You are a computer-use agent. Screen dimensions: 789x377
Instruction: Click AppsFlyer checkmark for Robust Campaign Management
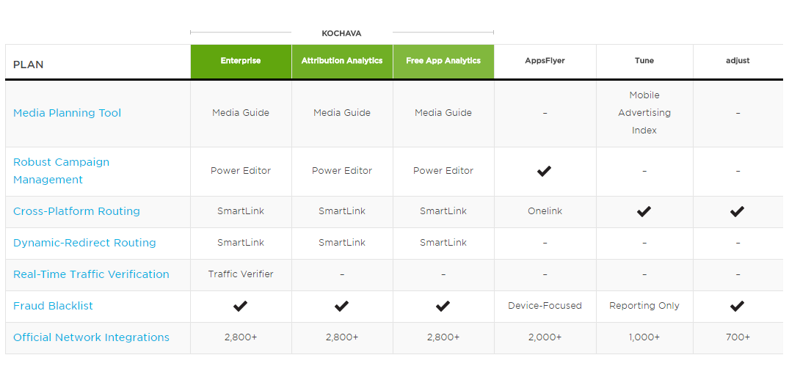(x=544, y=171)
